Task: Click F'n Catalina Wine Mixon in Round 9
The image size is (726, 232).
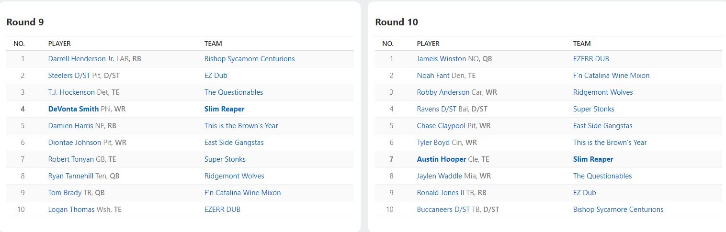Action: click(242, 193)
